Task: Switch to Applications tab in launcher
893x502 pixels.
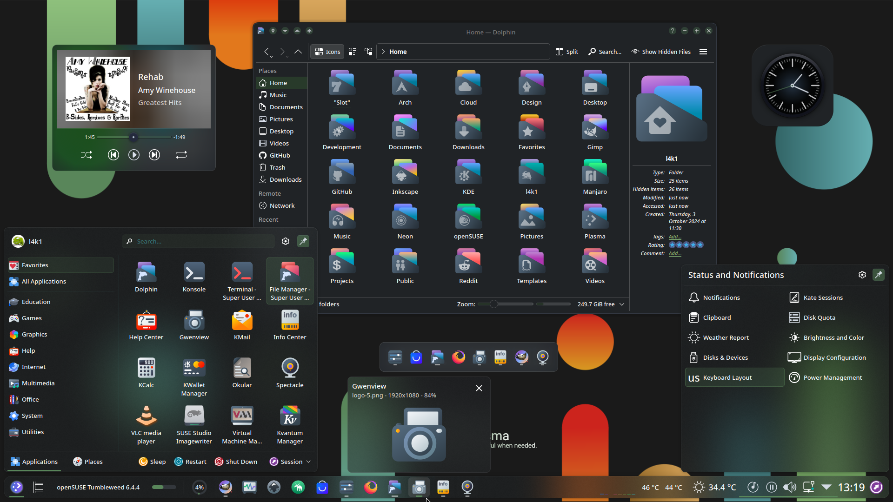Action: tap(34, 462)
